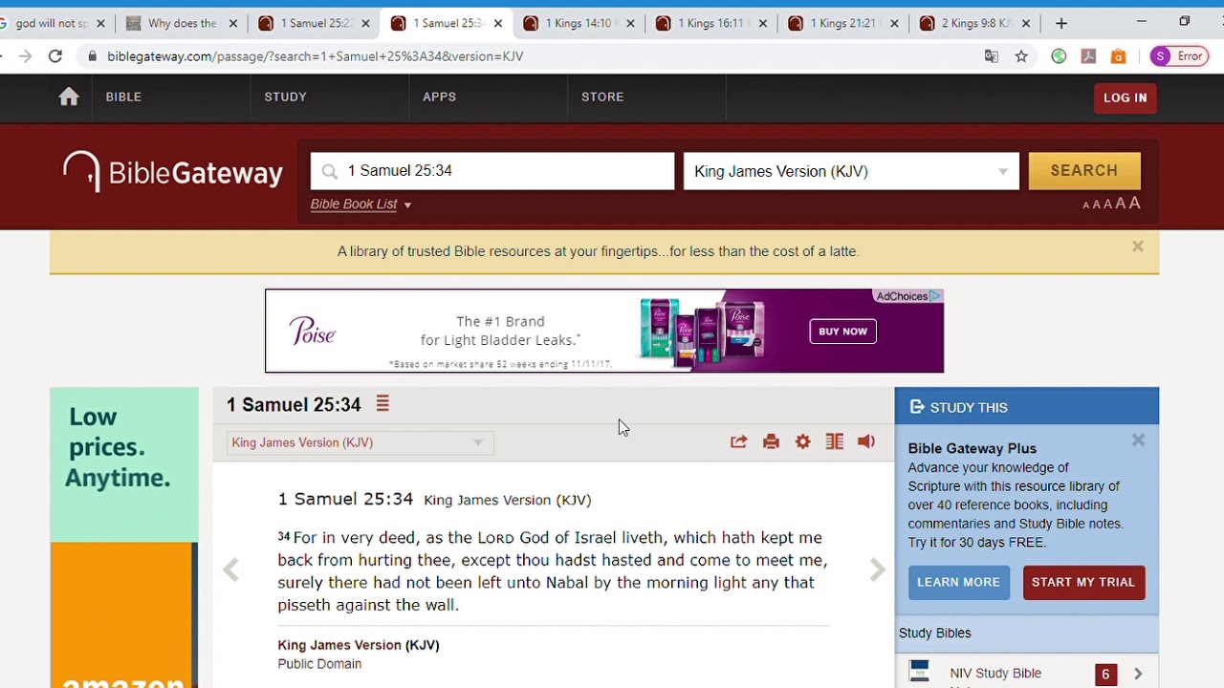Click the translate page icon in address bar
The height and width of the screenshot is (688, 1224).
click(992, 56)
